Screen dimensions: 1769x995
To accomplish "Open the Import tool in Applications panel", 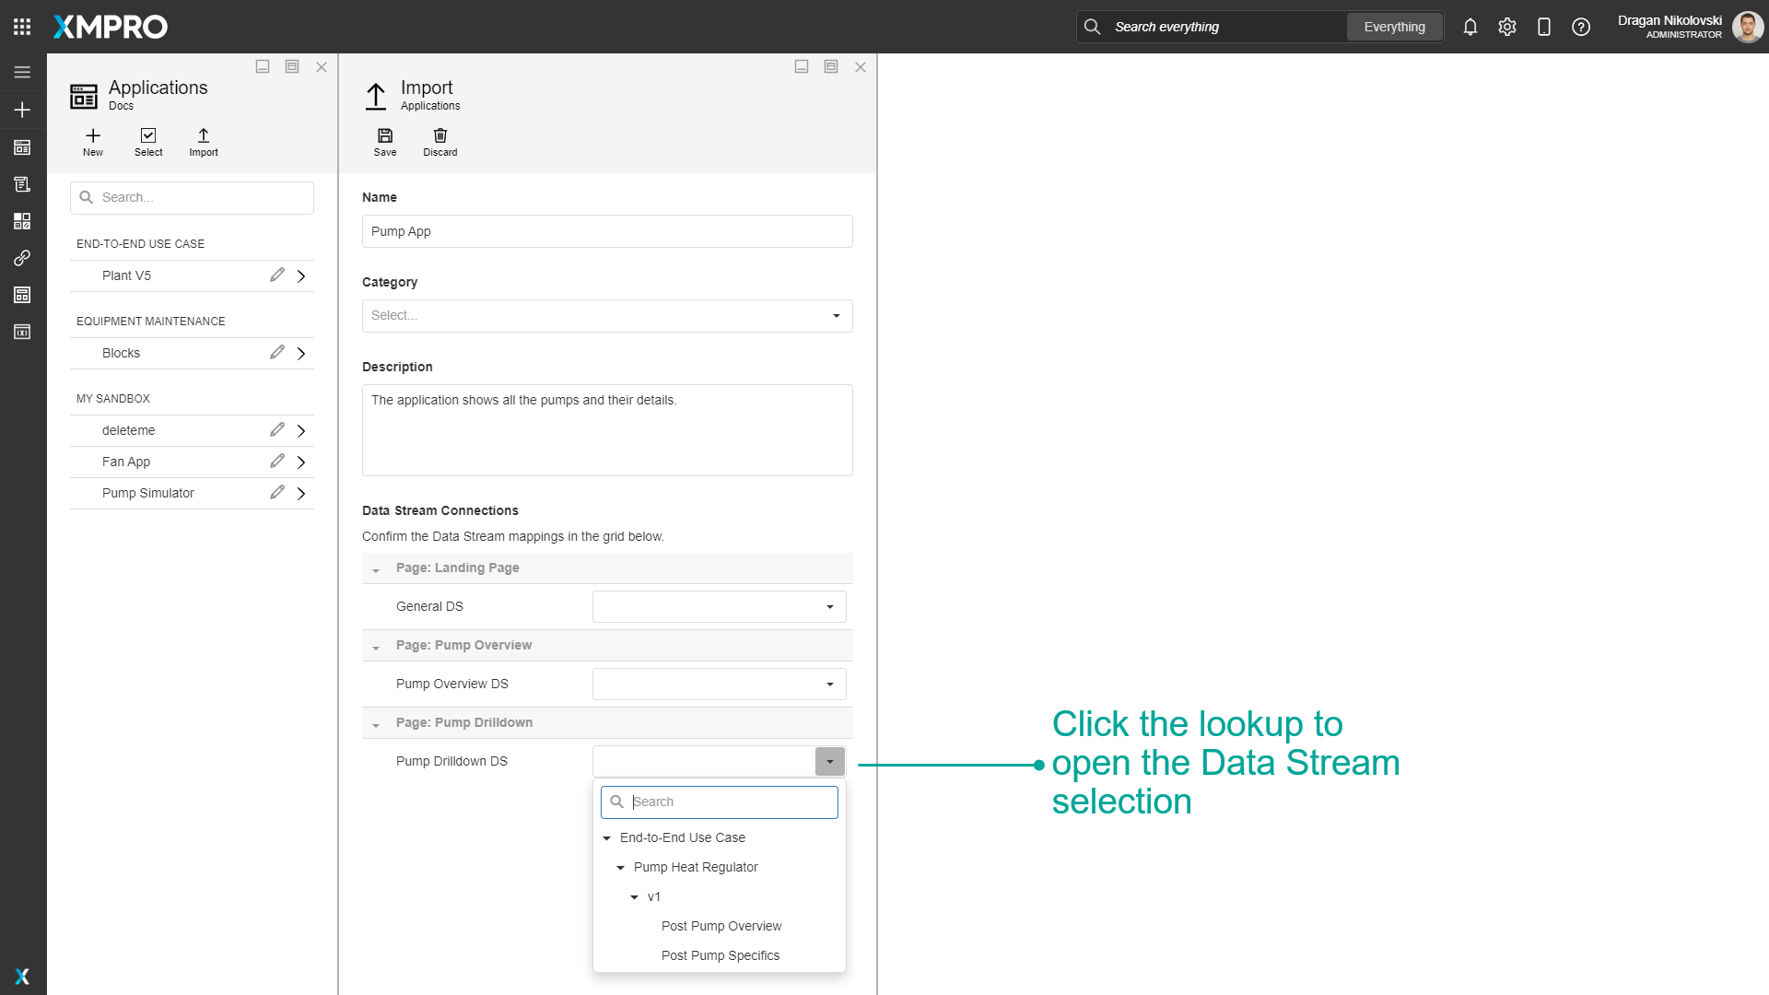I will click(203, 142).
